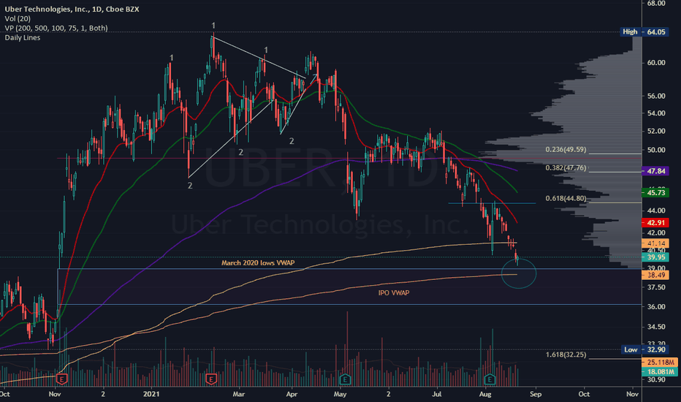Open the teal earnings marker near Aug
The image size is (681, 402).
[x=490, y=379]
